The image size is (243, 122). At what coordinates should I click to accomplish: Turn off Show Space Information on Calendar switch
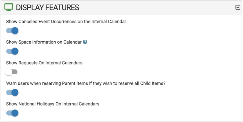pos(12,51)
